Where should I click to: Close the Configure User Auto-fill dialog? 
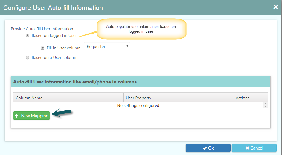[275, 7]
